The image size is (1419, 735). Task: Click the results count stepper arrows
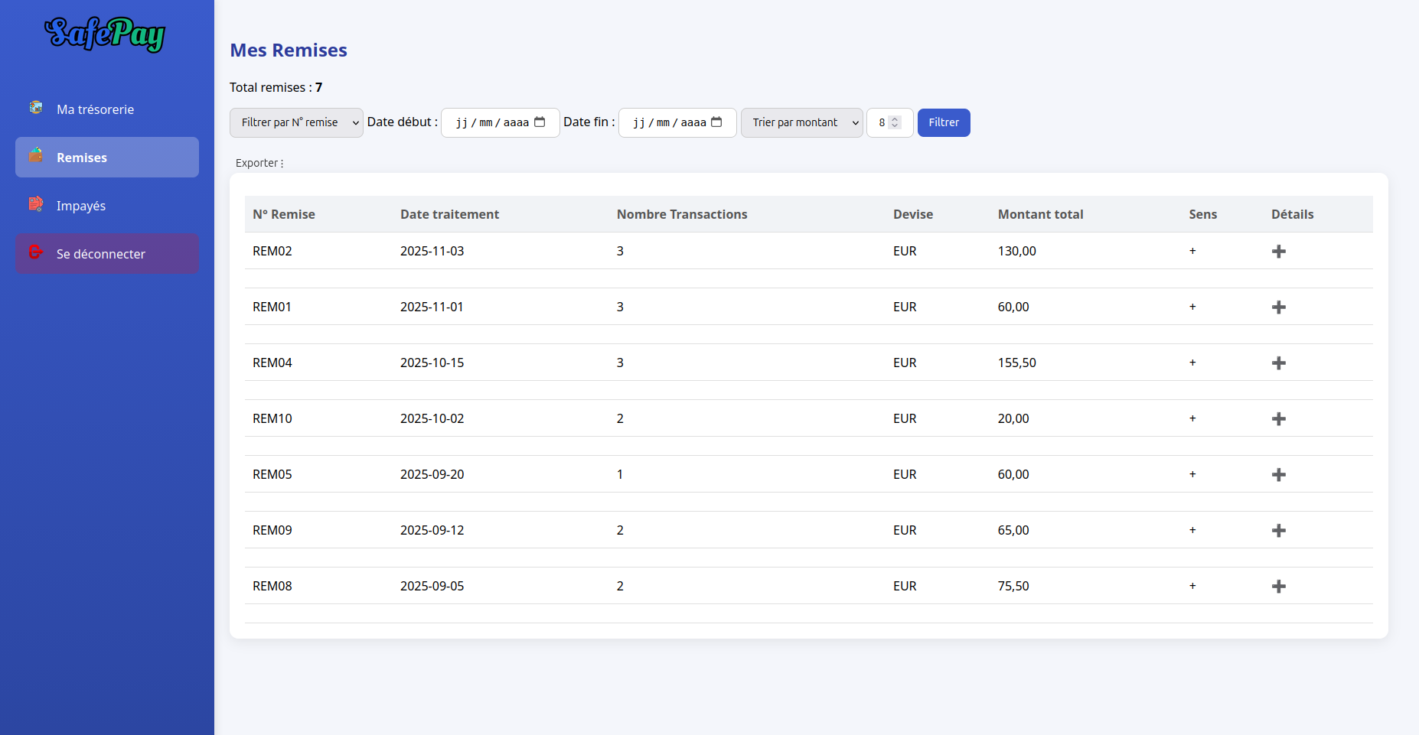[895, 123]
